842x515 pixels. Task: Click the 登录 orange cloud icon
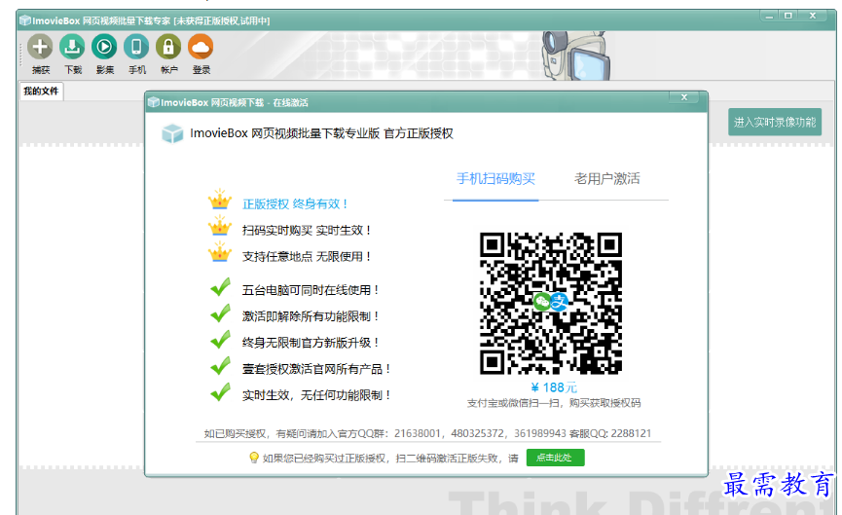[x=201, y=47]
